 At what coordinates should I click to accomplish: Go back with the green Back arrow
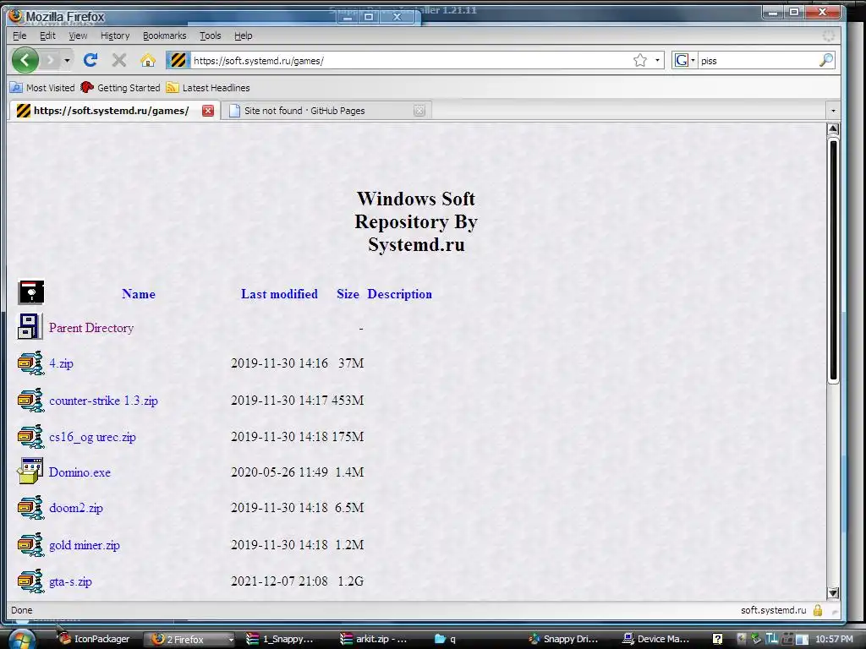25,60
